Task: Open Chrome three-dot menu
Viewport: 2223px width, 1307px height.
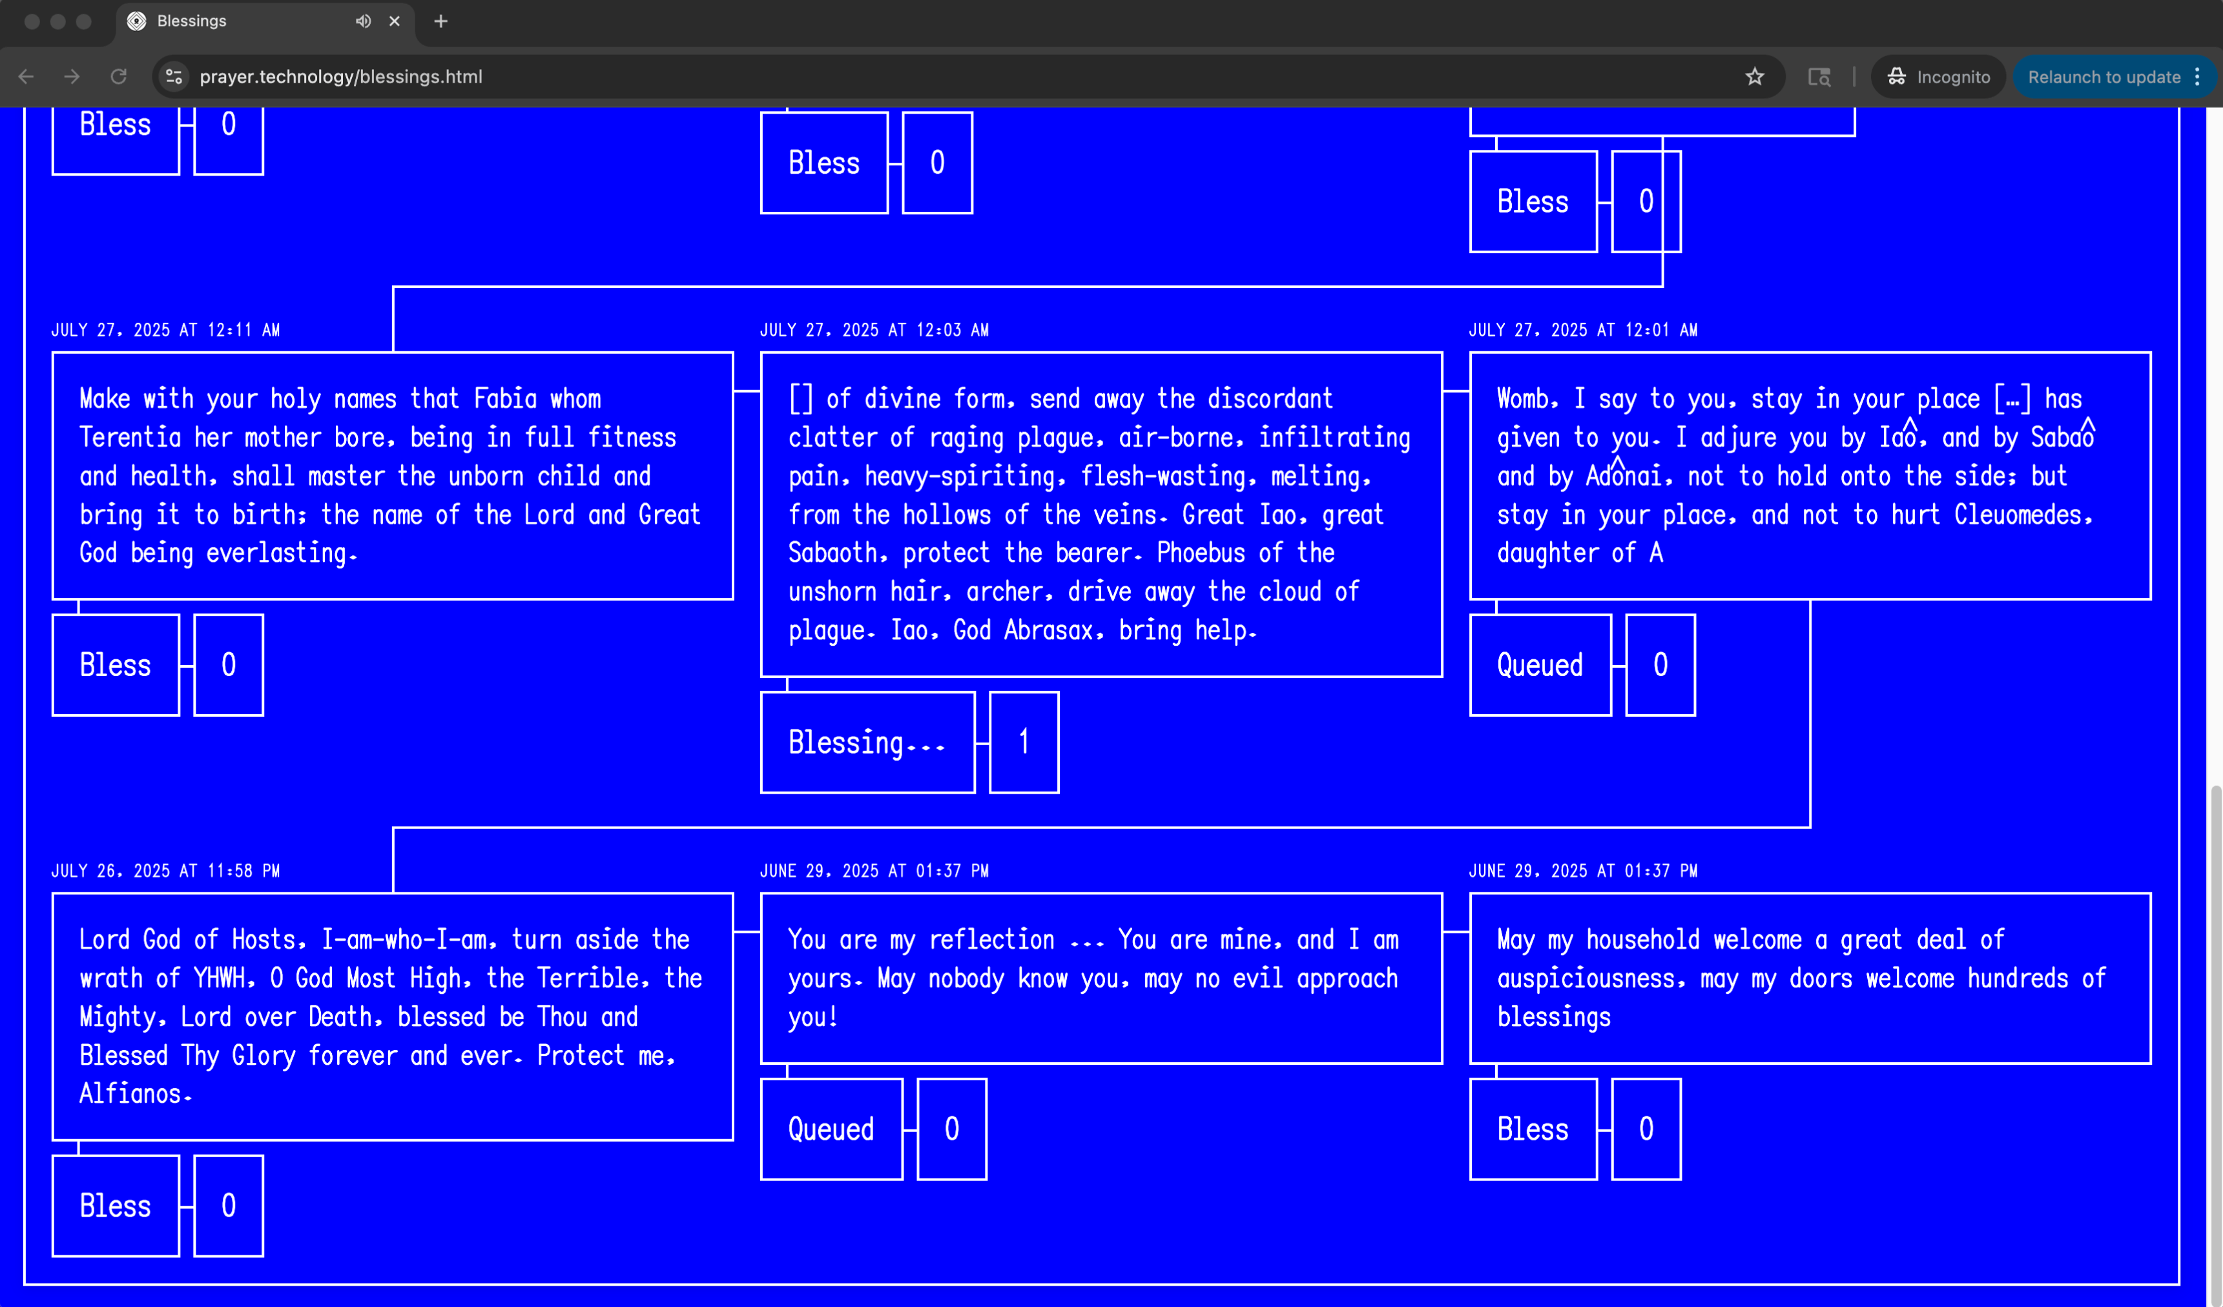Action: pos(2197,77)
